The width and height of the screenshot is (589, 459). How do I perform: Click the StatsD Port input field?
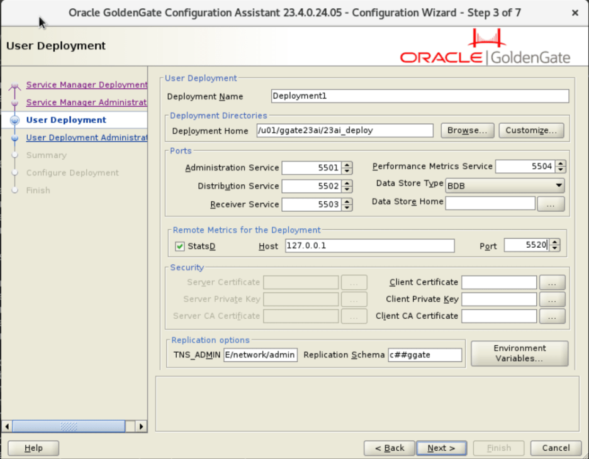click(x=526, y=245)
